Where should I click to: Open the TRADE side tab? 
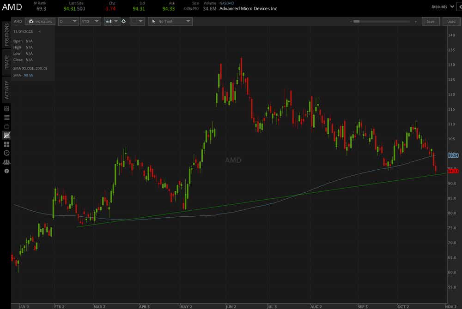click(x=6, y=62)
